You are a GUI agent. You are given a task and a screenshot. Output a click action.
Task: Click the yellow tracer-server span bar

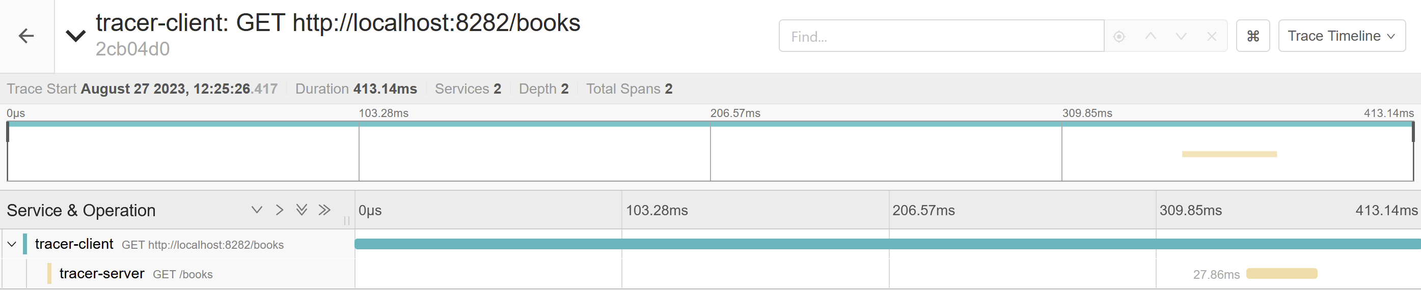[1281, 274]
